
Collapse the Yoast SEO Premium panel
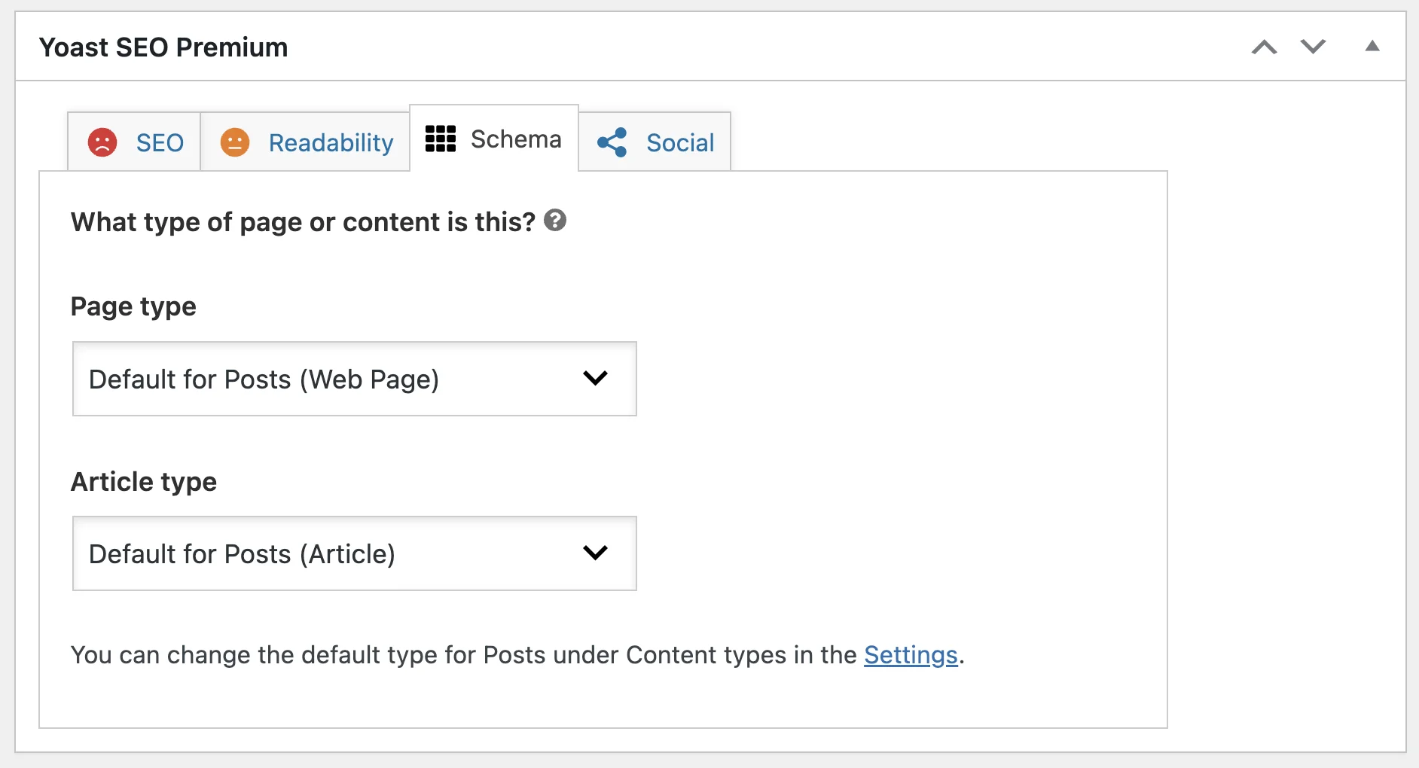coord(1372,47)
